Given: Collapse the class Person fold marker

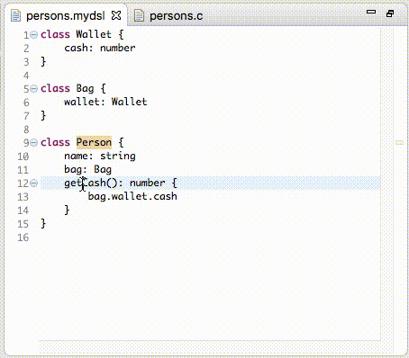Looking at the screenshot, I should [x=34, y=142].
